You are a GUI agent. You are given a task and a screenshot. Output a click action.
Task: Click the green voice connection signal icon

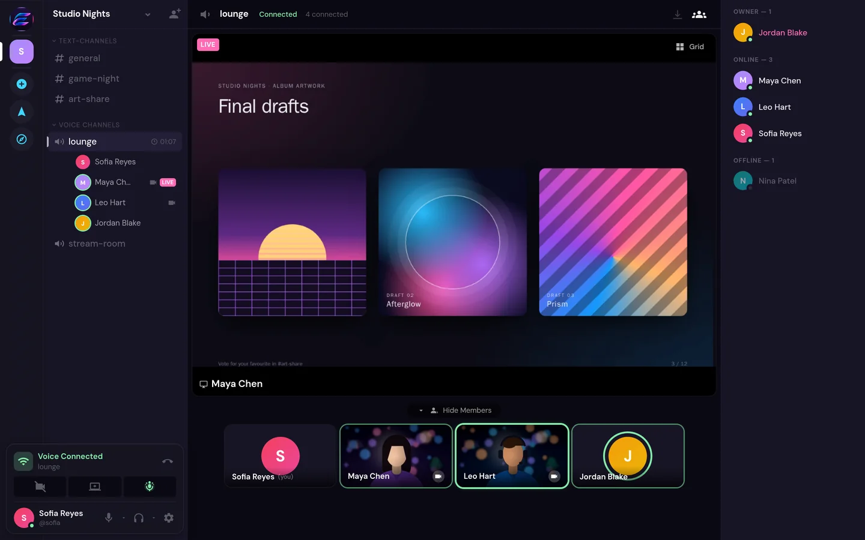tap(23, 461)
